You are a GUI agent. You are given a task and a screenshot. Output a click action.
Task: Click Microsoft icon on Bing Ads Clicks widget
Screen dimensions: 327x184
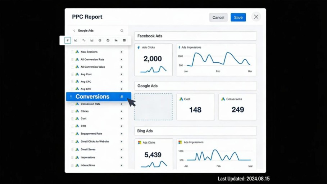[x=140, y=143]
